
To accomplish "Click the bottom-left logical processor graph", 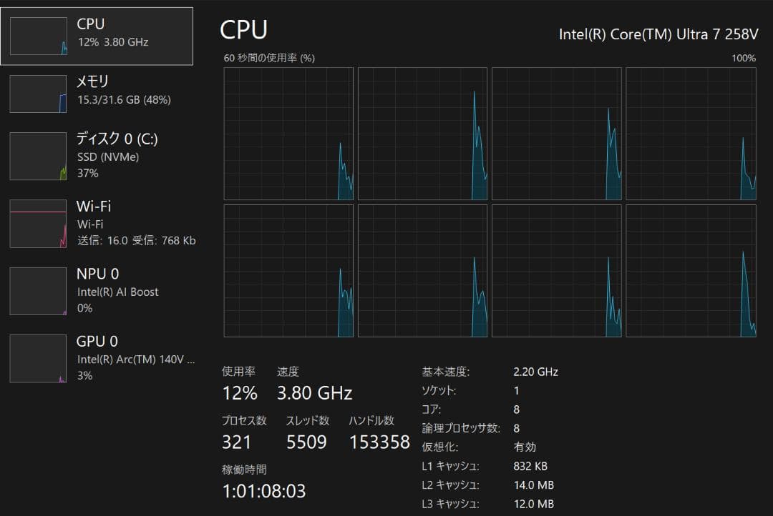I will (288, 271).
